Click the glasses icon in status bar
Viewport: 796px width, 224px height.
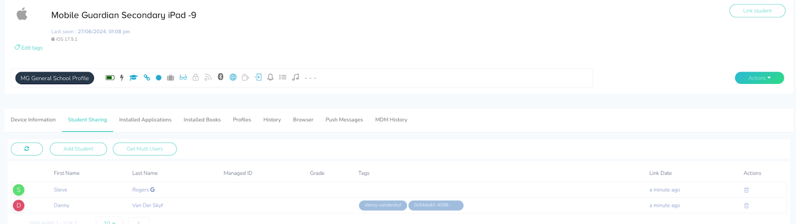[x=183, y=78]
